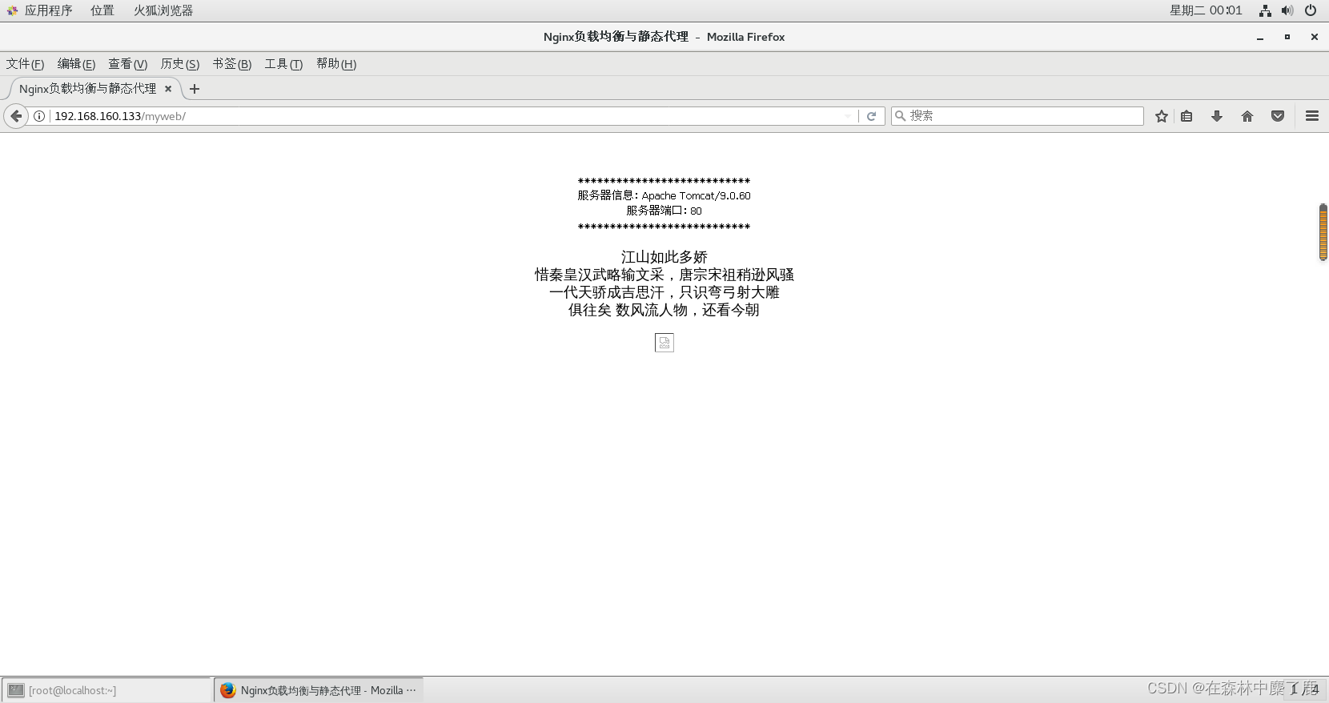Open the network status icon in the system tray
This screenshot has height=703, width=1329.
coord(1265,10)
